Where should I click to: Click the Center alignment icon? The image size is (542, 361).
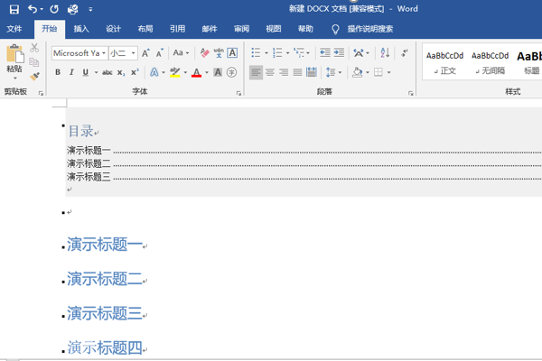coord(269,72)
